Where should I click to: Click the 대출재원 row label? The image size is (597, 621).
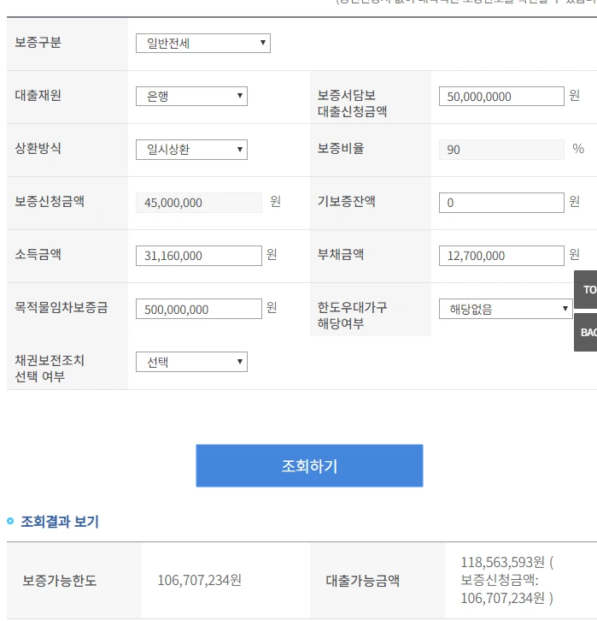(38, 96)
